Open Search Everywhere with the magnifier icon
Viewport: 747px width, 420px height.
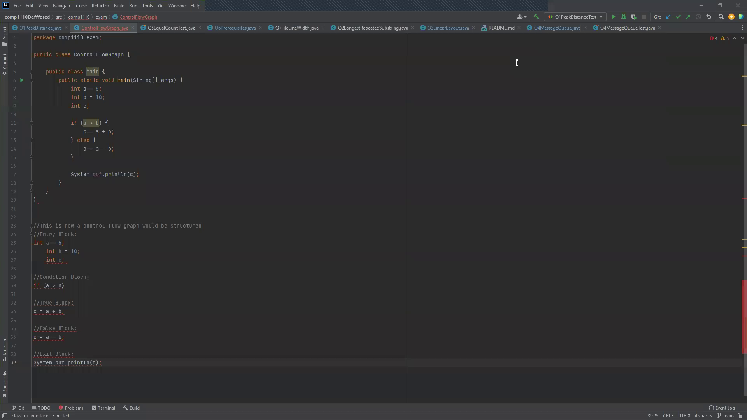coord(721,17)
